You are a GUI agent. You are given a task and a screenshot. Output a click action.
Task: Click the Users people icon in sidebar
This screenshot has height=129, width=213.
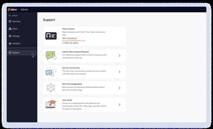pyautogui.click(x=10, y=29)
